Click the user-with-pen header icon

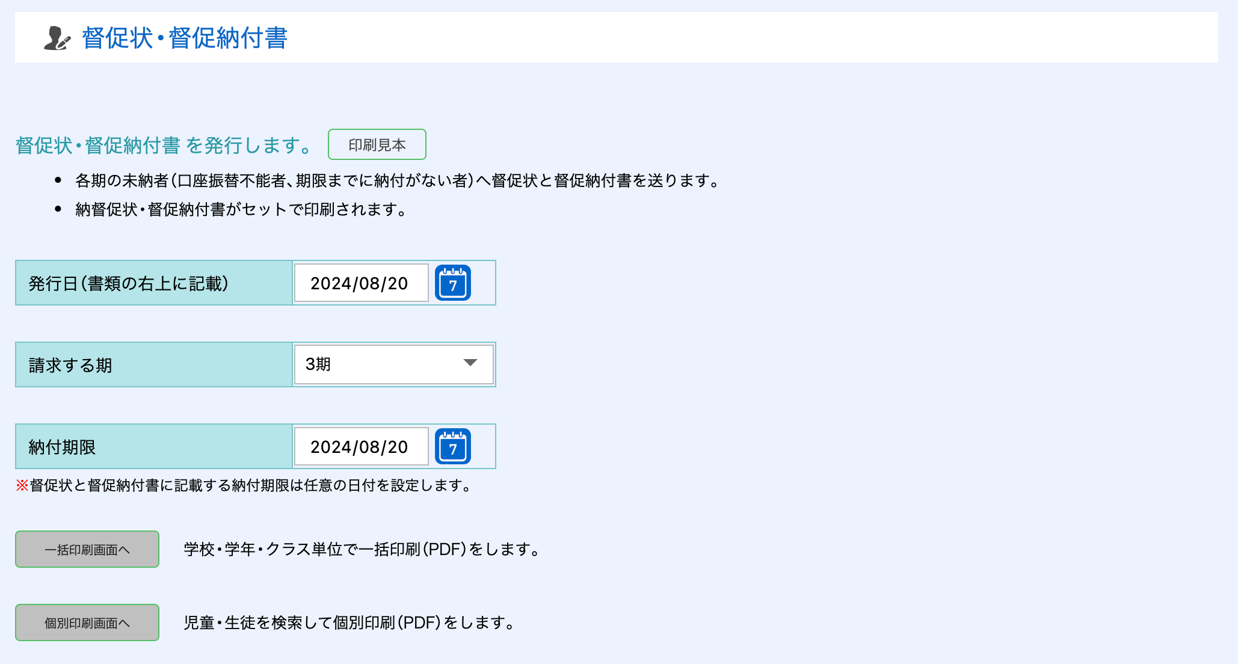pyautogui.click(x=57, y=38)
